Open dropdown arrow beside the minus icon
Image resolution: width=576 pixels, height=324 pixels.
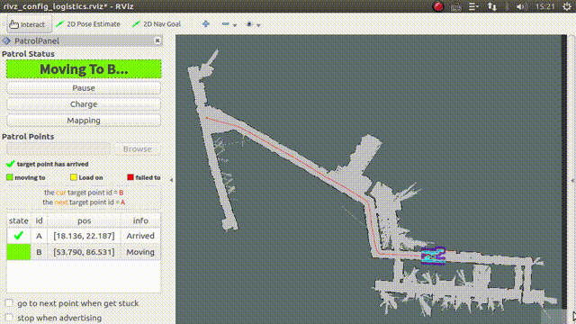(x=235, y=25)
